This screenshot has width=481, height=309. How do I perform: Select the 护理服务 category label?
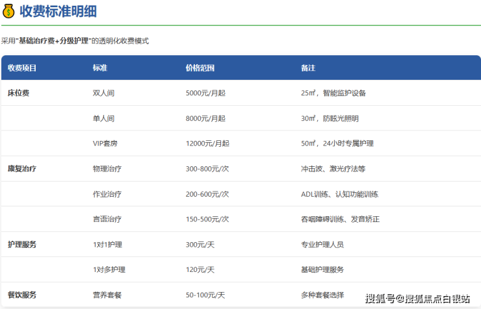pos(22,245)
